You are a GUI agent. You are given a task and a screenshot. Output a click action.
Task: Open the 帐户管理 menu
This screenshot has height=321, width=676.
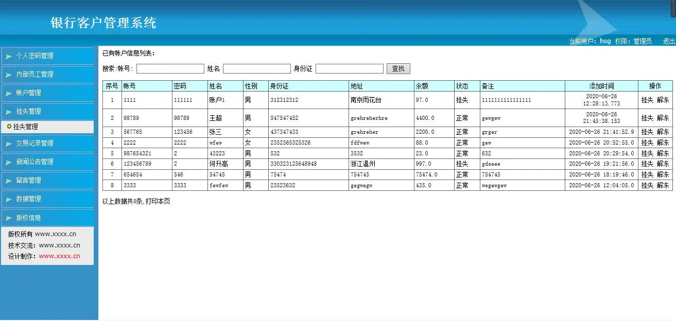[x=47, y=93]
